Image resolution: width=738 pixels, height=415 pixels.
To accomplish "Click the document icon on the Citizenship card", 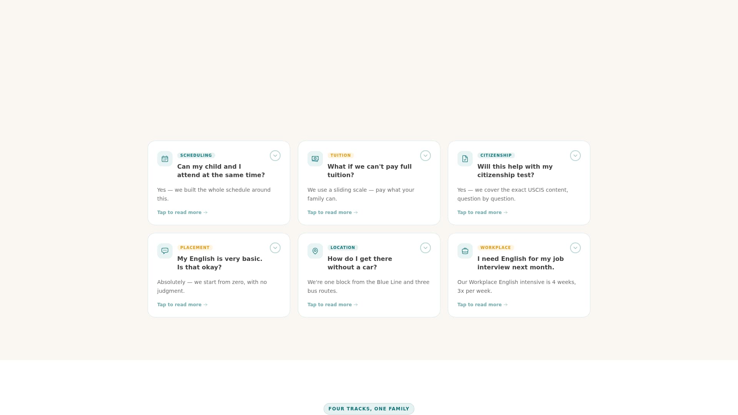I will (465, 159).
